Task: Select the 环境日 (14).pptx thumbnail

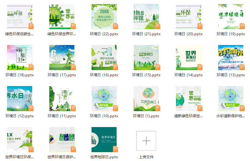Action: [x=188, y=57]
